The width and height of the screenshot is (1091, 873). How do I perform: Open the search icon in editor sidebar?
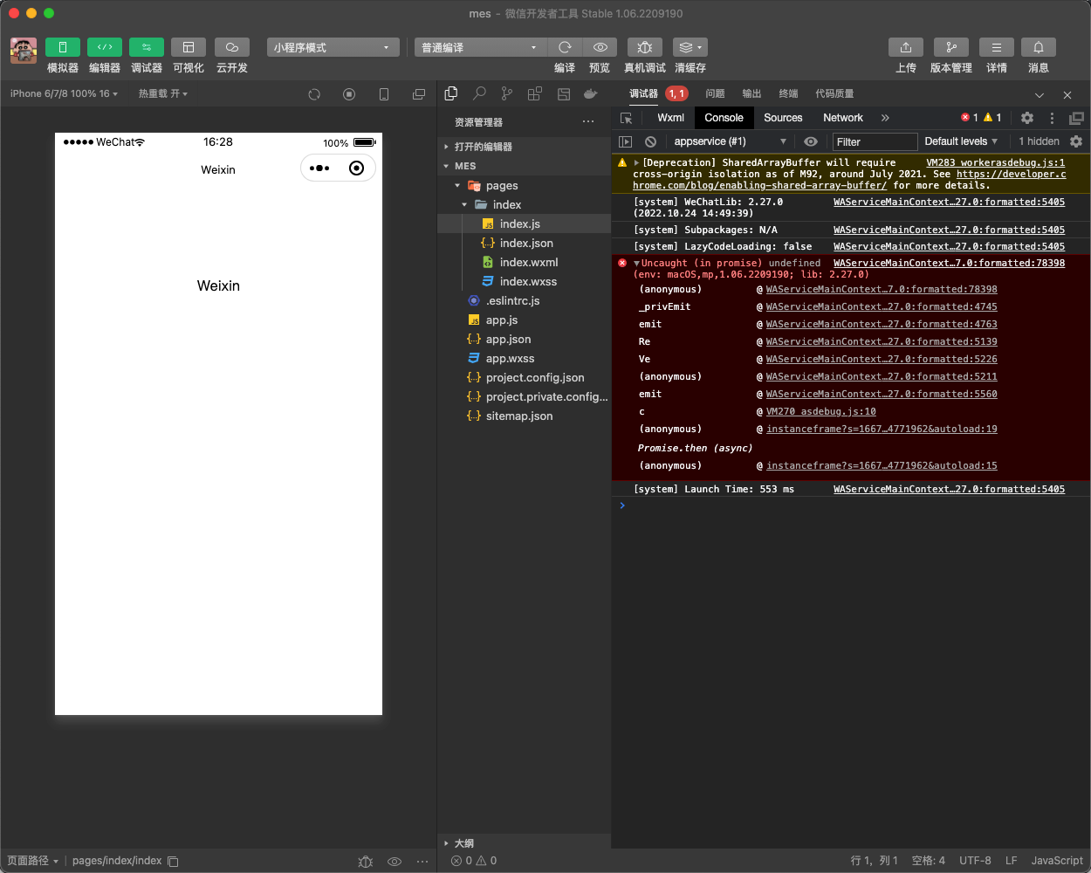point(479,93)
